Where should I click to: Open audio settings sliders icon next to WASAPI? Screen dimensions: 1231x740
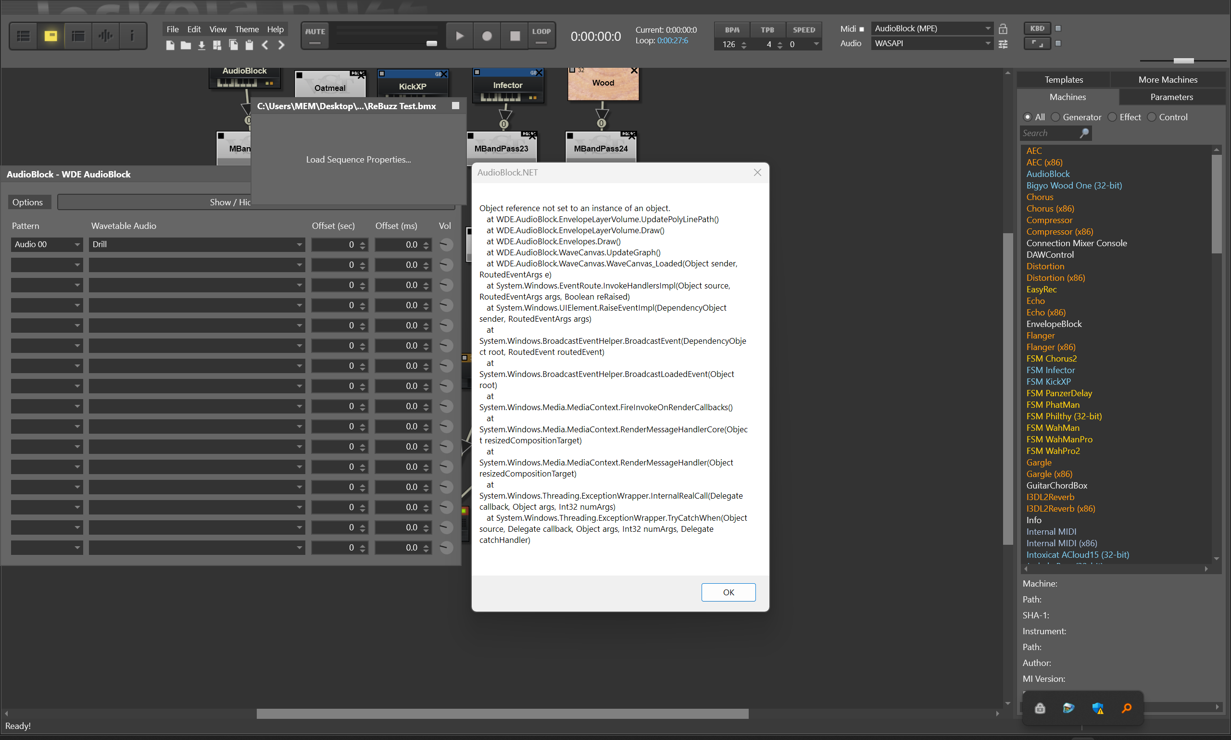click(x=1003, y=44)
